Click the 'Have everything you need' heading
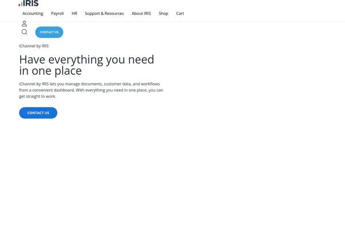 click(x=87, y=65)
